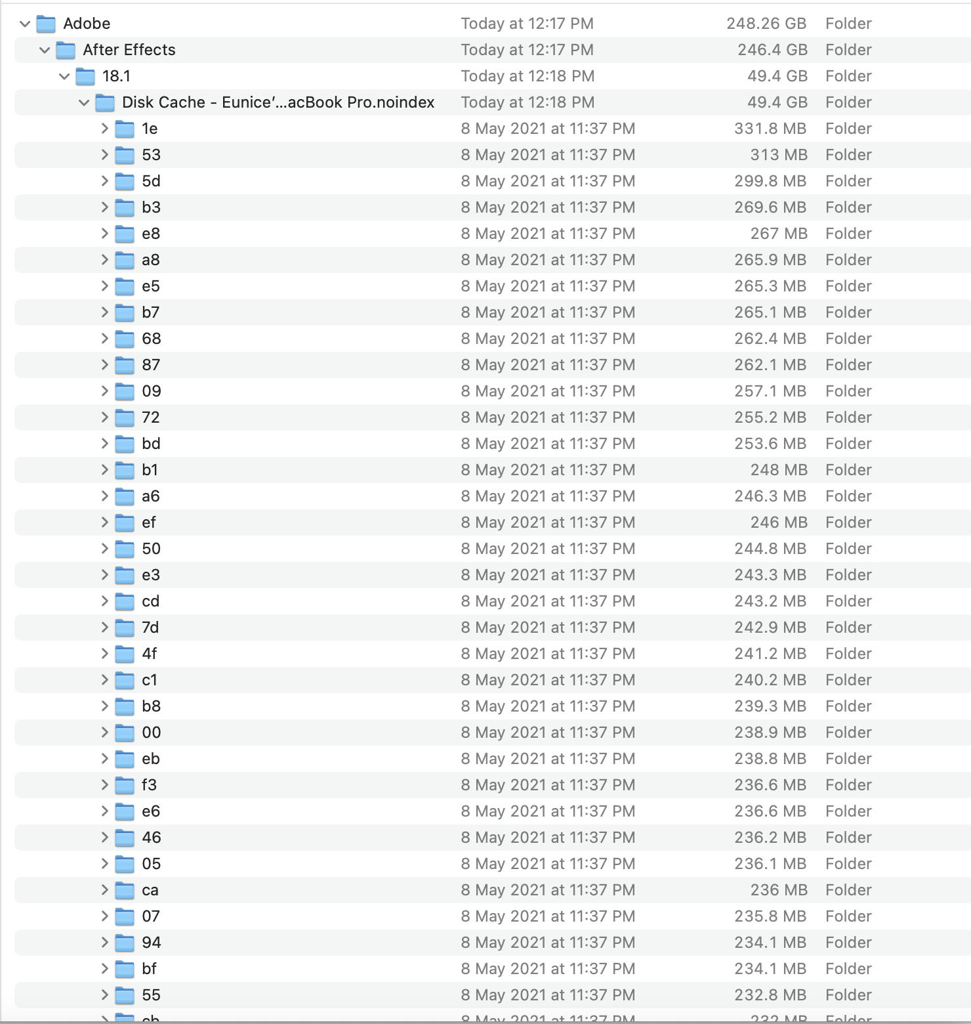
Task: Click the b1 folder icon
Action: click(125, 471)
